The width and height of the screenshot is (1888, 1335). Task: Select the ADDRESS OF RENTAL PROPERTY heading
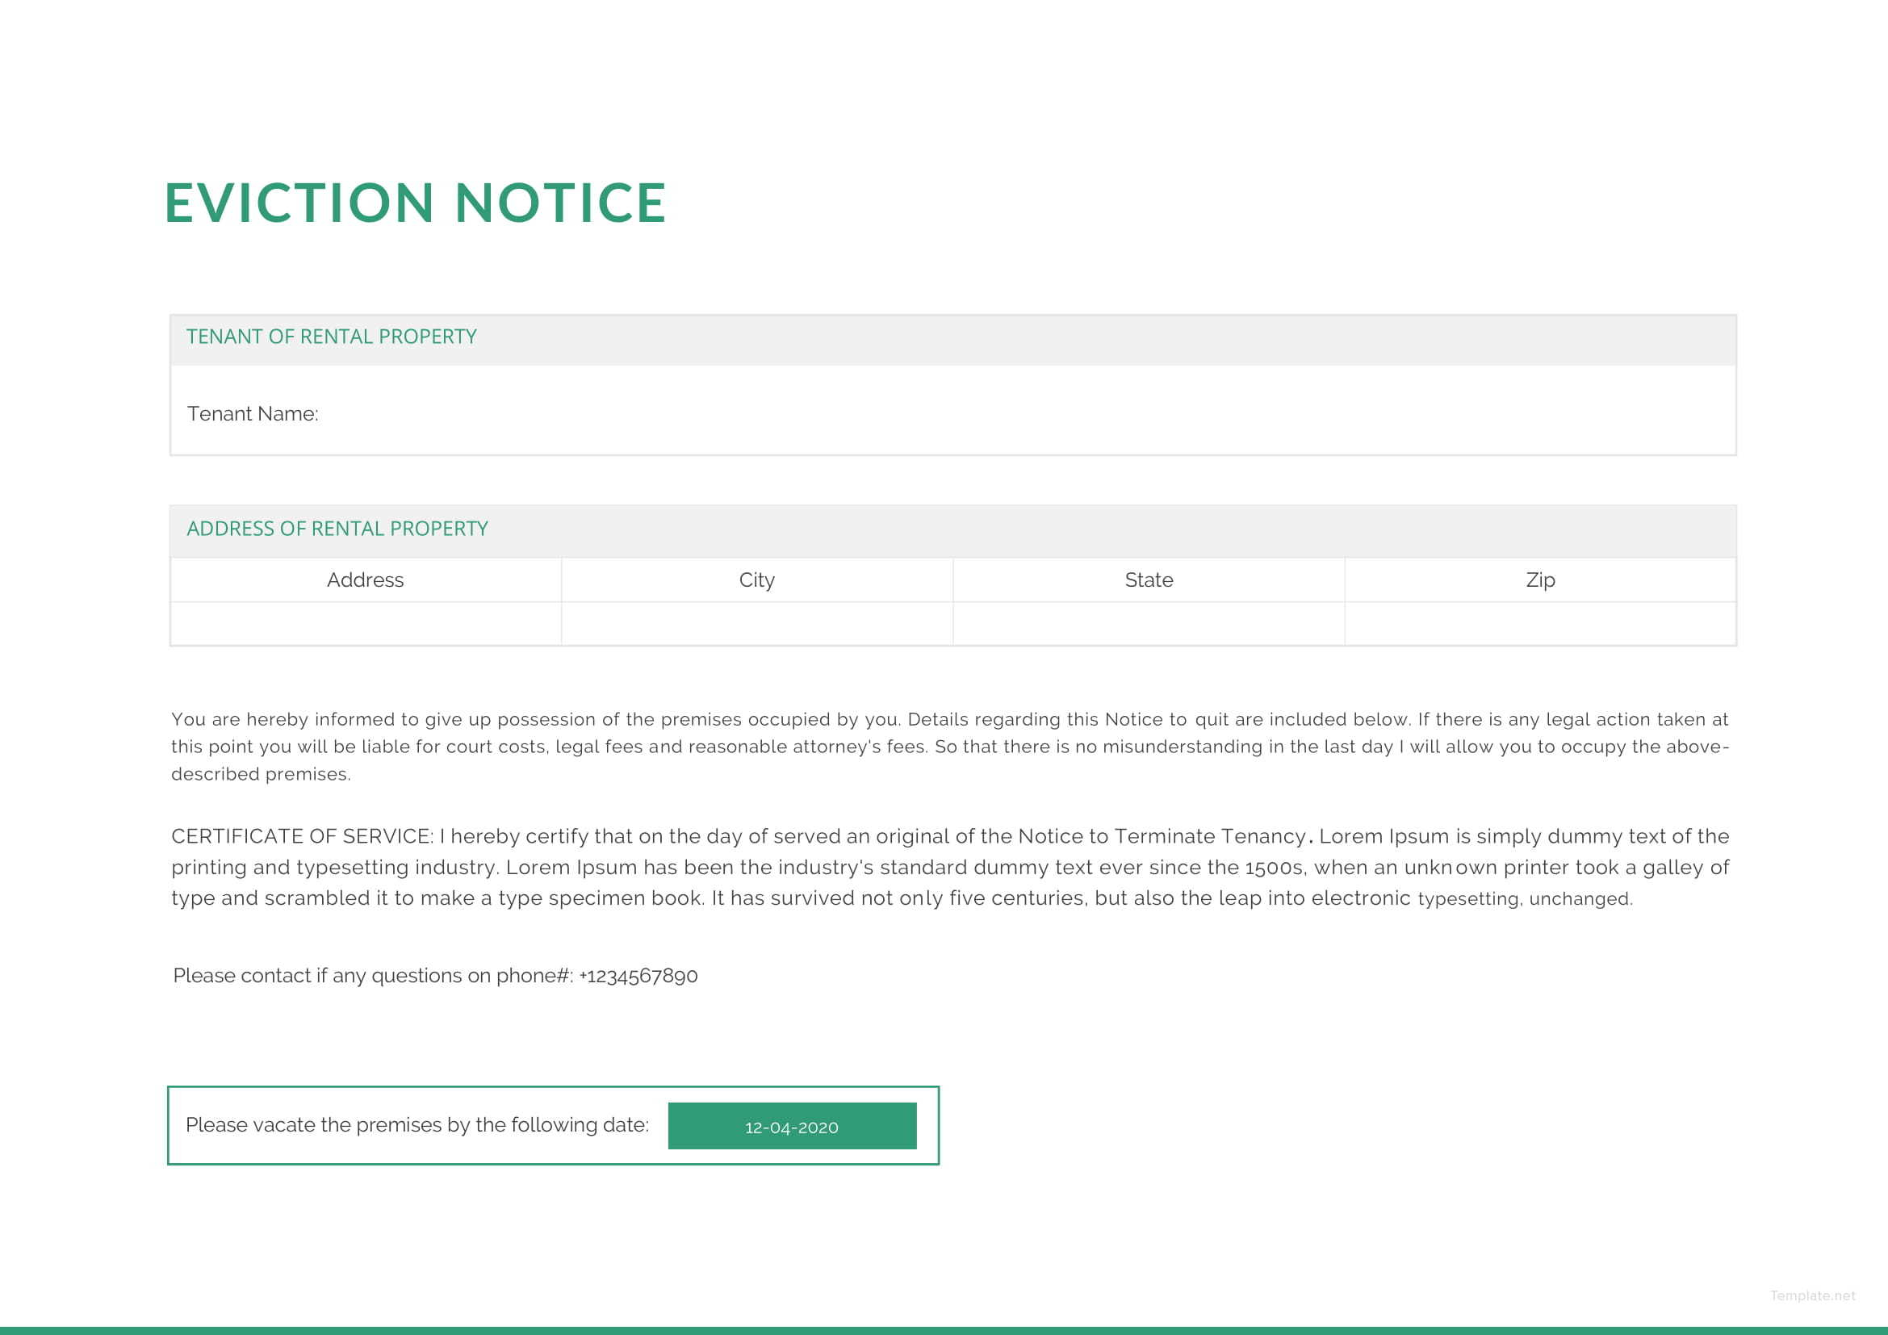click(337, 529)
